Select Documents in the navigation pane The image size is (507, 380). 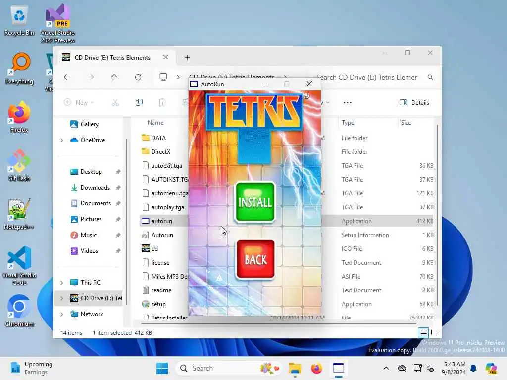click(96, 203)
